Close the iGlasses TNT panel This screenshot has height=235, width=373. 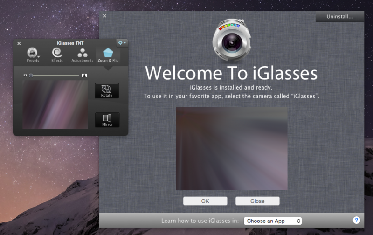point(19,43)
